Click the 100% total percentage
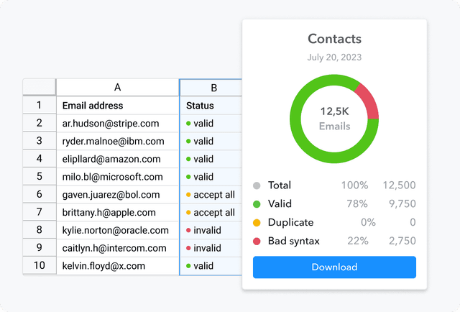 click(354, 185)
